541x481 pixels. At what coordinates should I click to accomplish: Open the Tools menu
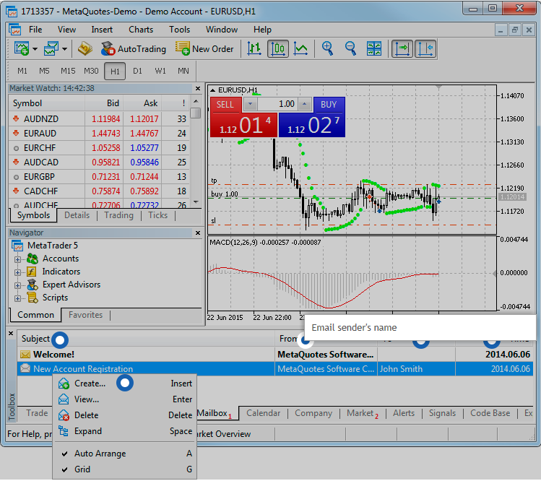coord(179,30)
